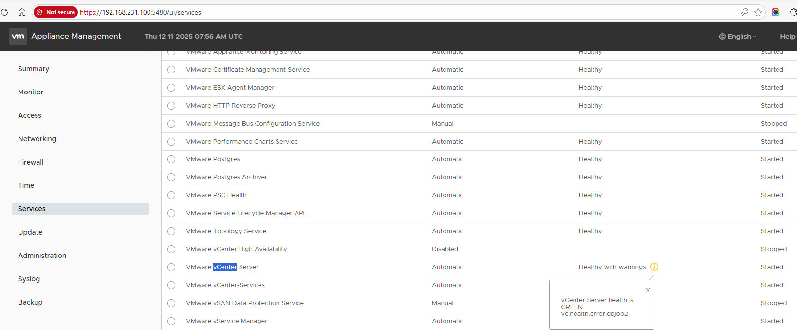This screenshot has height=330, width=797.
Task: Click the VMware Topology Service name
Action: [x=226, y=231]
